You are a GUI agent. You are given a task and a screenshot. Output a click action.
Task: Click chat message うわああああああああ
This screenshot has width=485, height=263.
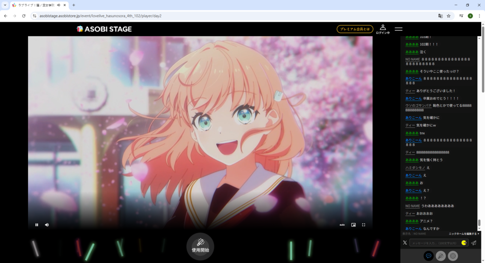pyautogui.click(x=438, y=206)
